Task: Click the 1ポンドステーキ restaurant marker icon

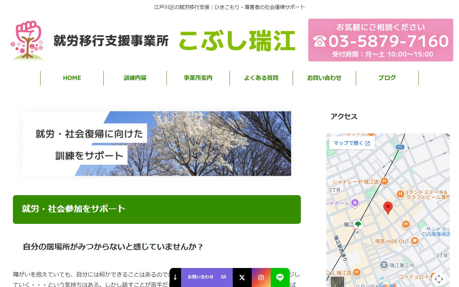Action: pyautogui.click(x=401, y=194)
